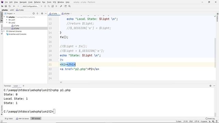This screenshot has width=219, height=123.
Task: Click p1.php in the breadcrumb bar
Action: tap(20, 10)
